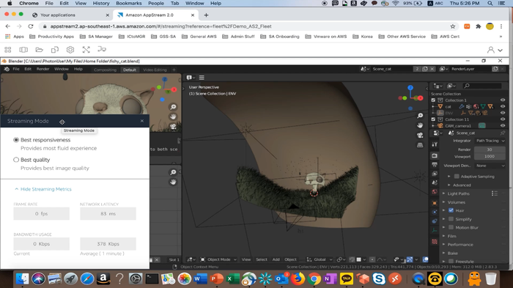Open the Object Mode dropdown
Viewport: 513px width, 288px height.
218,259
